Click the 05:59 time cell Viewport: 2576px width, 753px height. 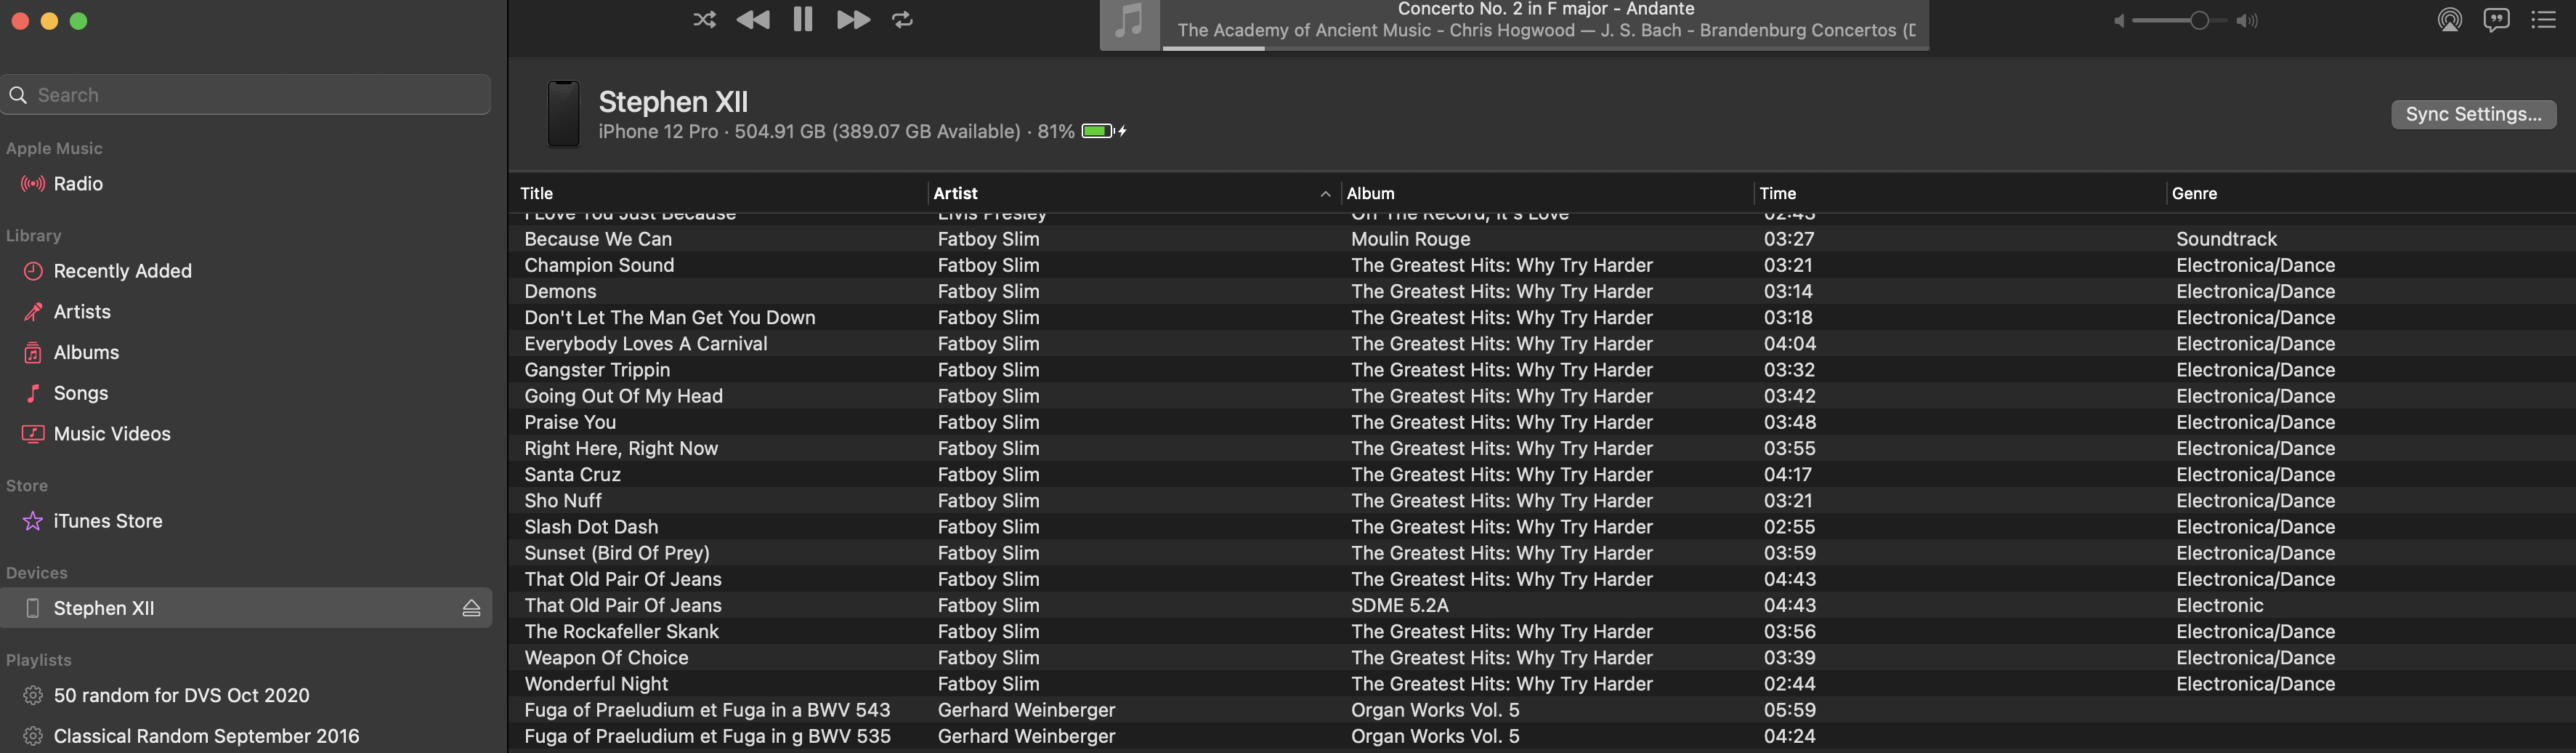(1789, 710)
